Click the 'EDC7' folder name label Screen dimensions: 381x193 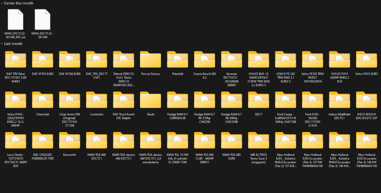click(x=259, y=114)
